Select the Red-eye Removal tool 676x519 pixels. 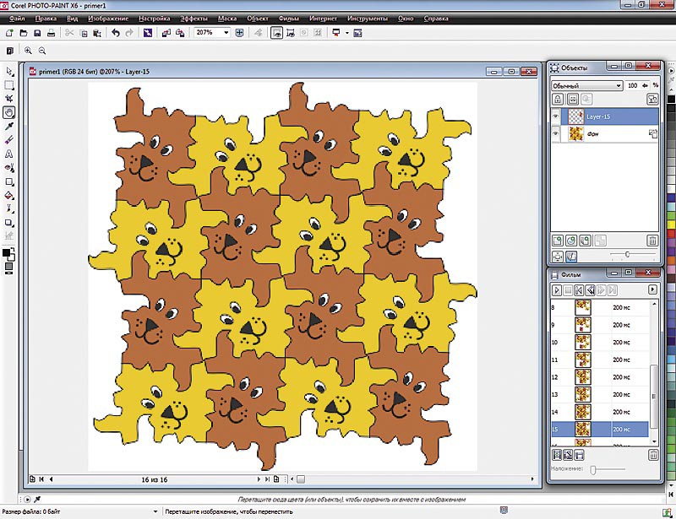pyautogui.click(x=9, y=168)
